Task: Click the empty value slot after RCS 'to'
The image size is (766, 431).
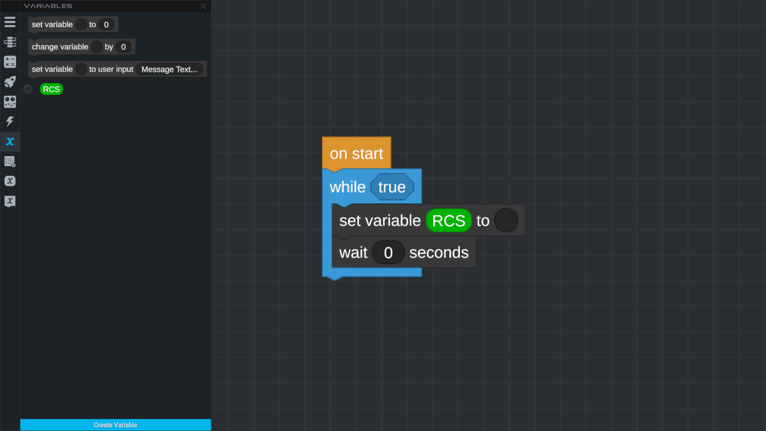Action: tap(506, 220)
